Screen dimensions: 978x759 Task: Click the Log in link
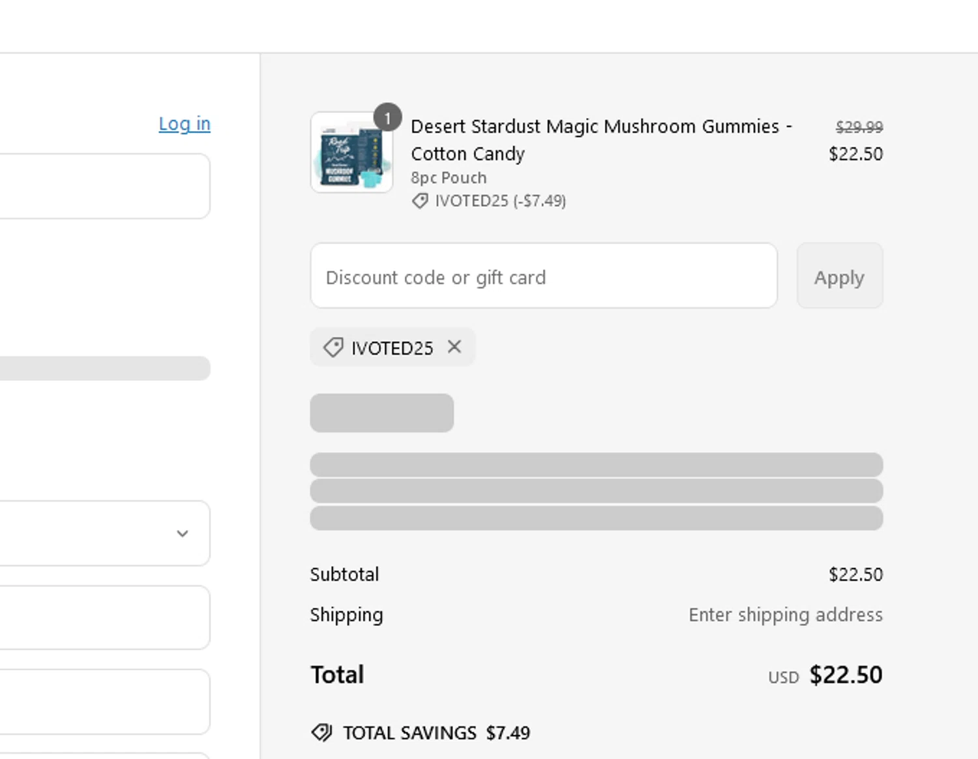185,123
